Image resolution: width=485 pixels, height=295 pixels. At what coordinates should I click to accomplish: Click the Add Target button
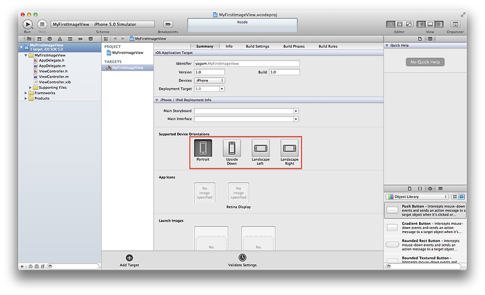tap(129, 261)
